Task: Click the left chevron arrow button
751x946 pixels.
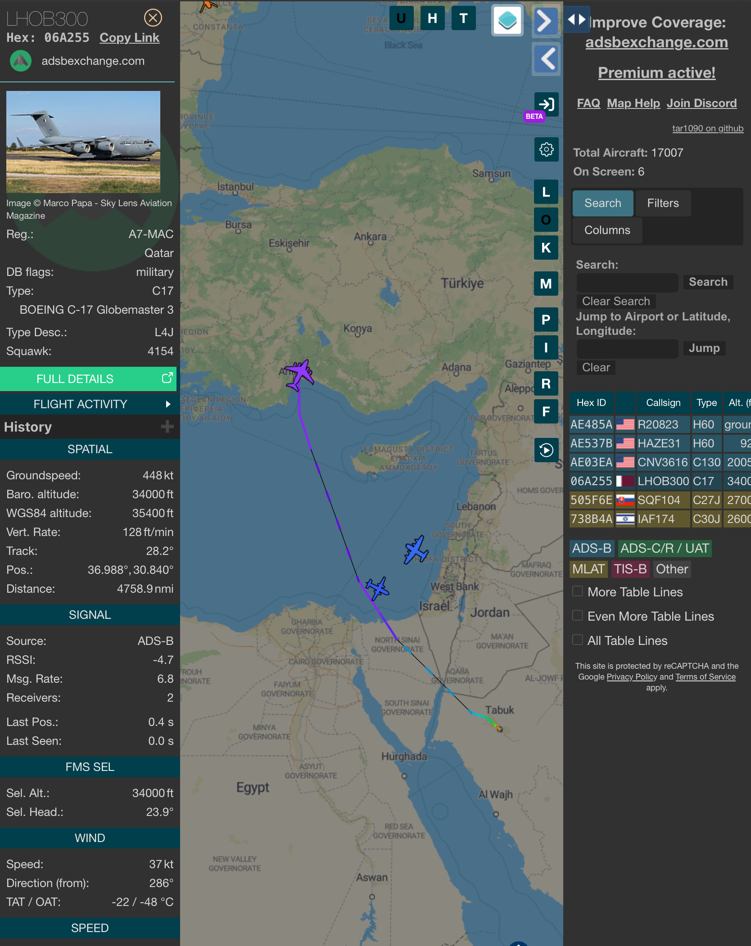Action: [x=546, y=59]
